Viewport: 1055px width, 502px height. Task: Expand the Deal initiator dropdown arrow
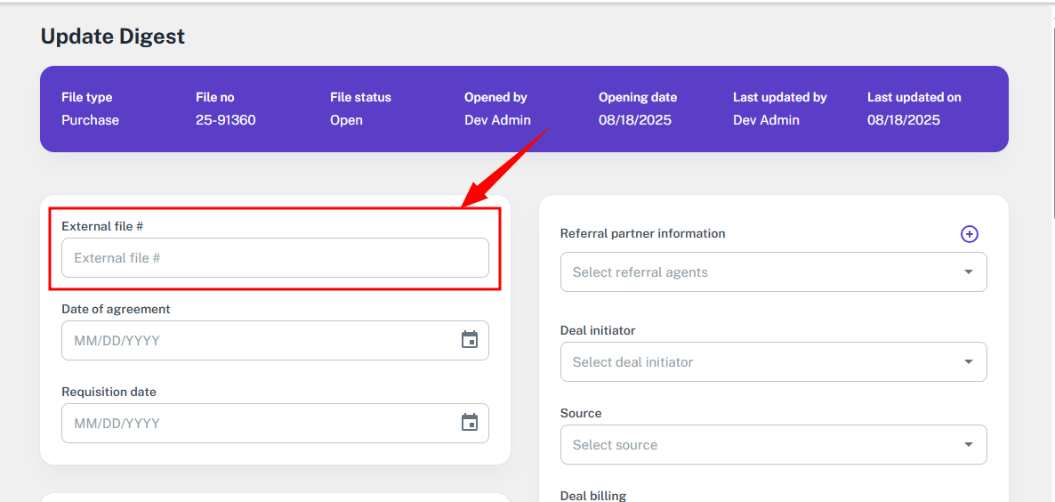coord(968,362)
